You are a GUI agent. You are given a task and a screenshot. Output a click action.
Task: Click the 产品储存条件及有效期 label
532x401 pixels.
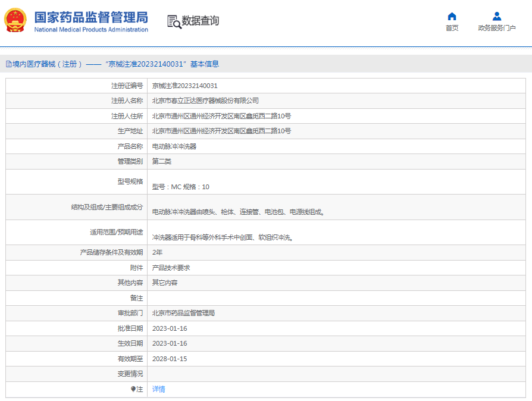pos(112,252)
